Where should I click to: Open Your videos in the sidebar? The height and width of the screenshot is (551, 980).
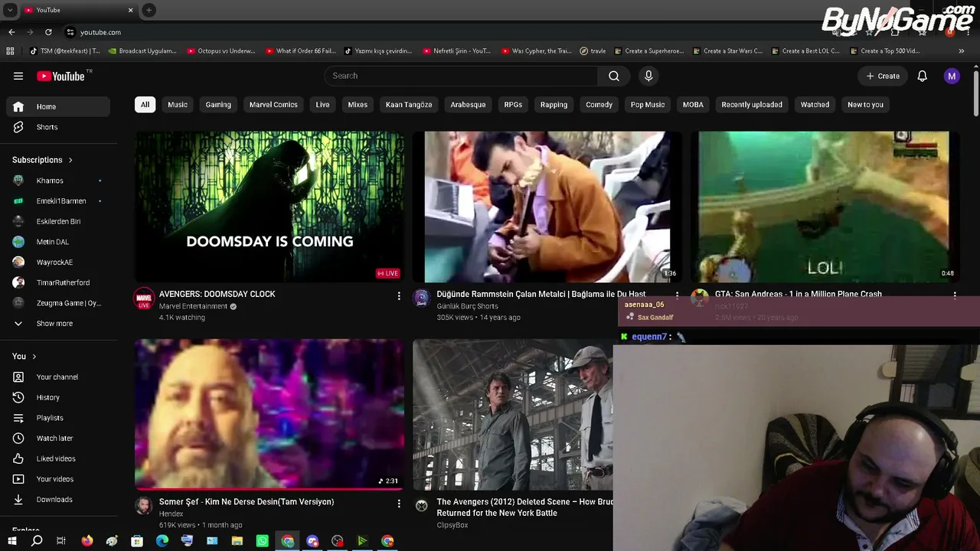point(58,479)
